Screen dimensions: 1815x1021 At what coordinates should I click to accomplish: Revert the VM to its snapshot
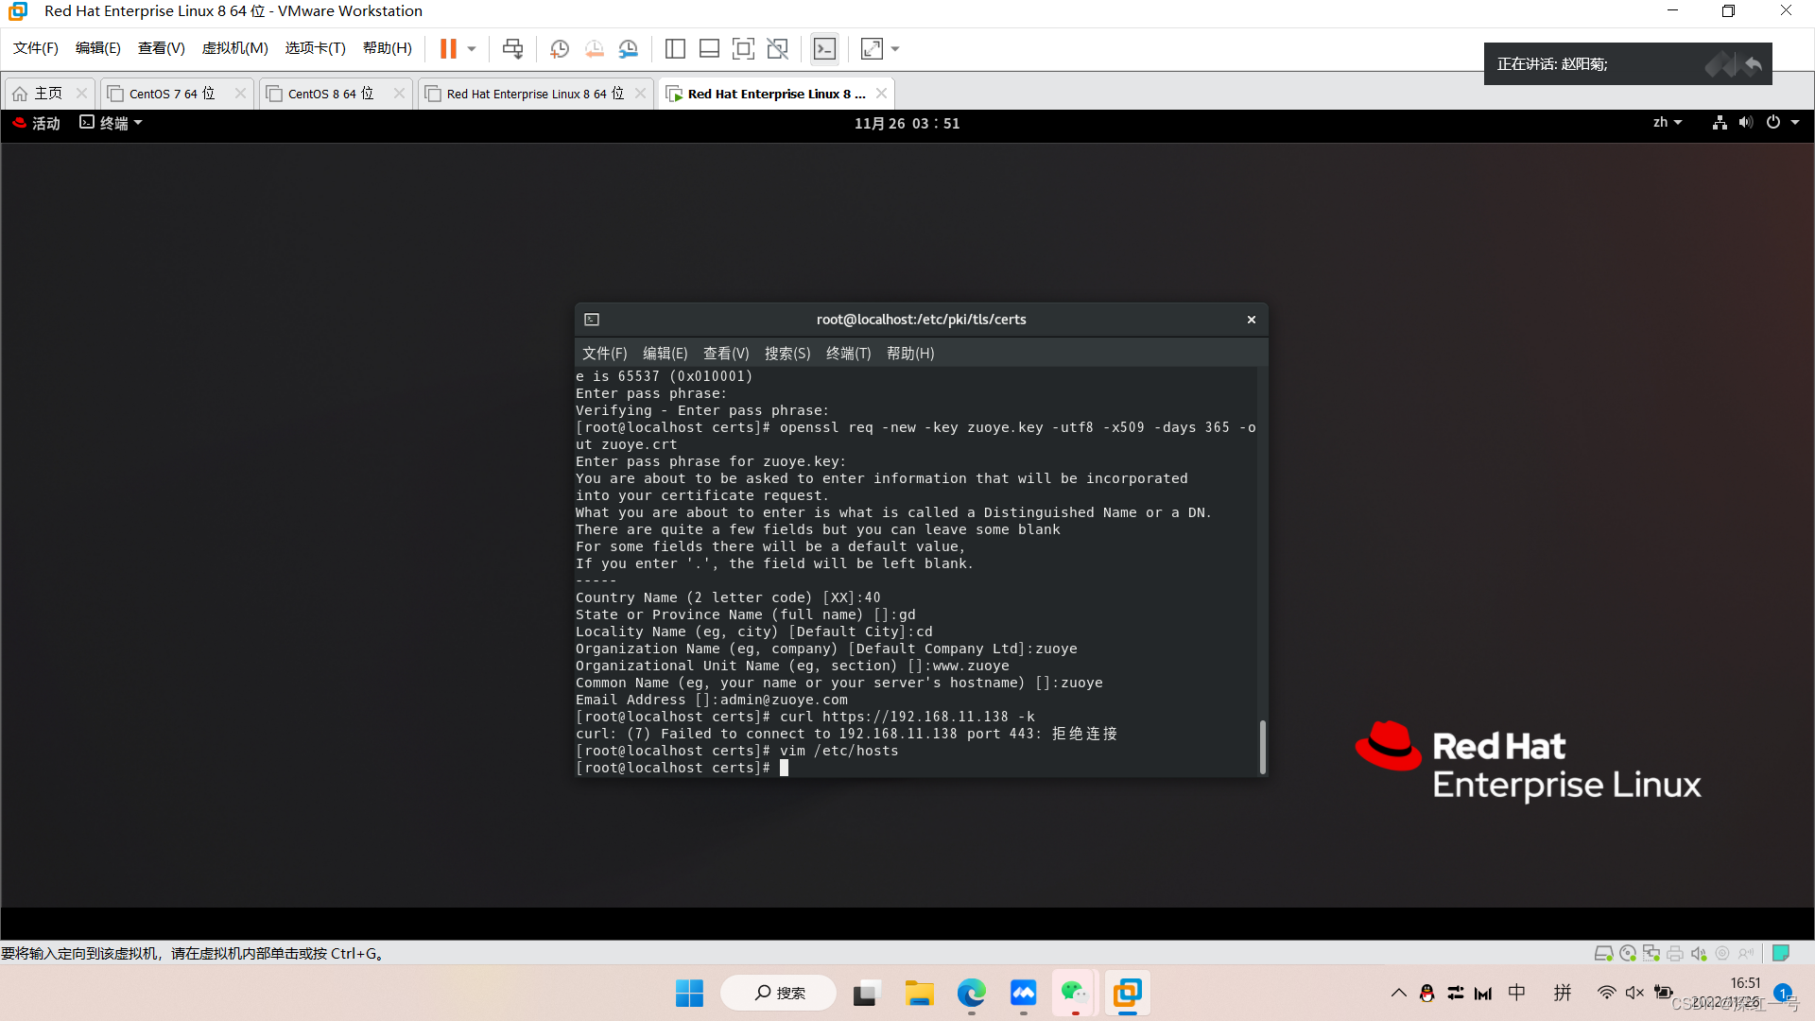coord(594,48)
